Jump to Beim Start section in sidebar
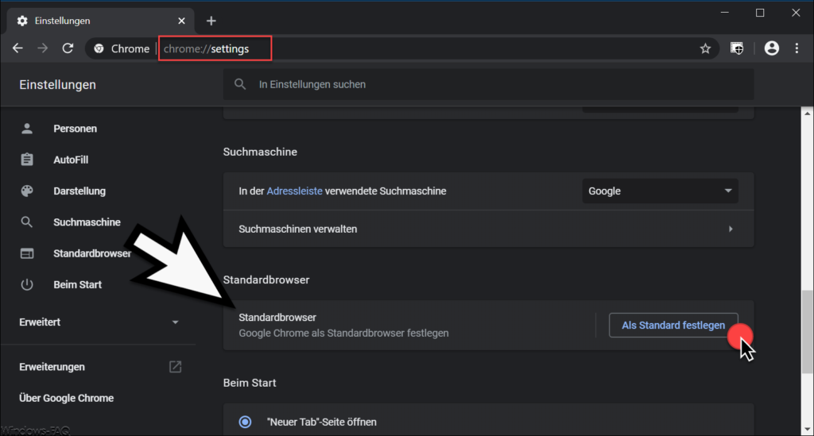 77,284
